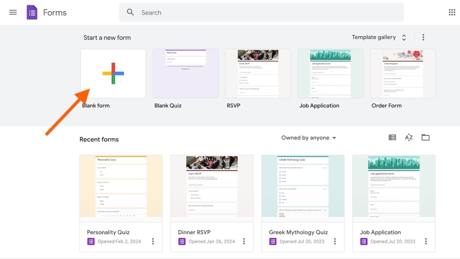Open Job Application recent form options menu
The height and width of the screenshot is (259, 460).
tap(426, 241)
